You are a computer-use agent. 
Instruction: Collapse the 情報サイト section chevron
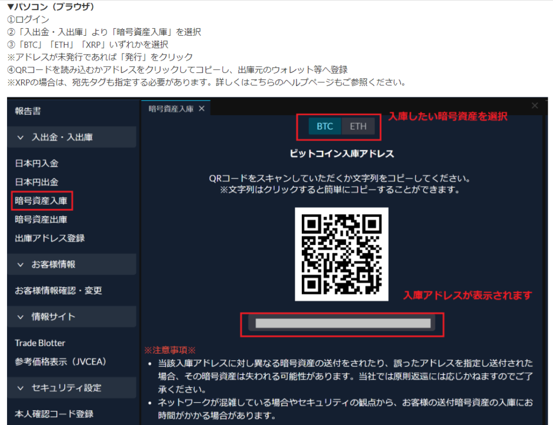click(21, 317)
